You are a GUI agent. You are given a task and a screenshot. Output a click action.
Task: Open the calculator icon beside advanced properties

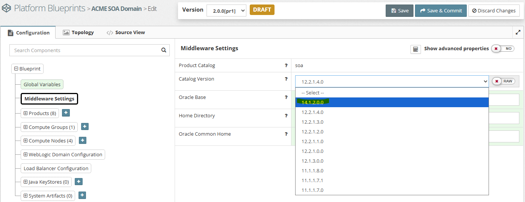pyautogui.click(x=415, y=49)
